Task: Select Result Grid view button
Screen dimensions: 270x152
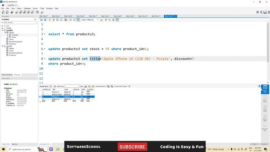Action: [x=265, y=89]
